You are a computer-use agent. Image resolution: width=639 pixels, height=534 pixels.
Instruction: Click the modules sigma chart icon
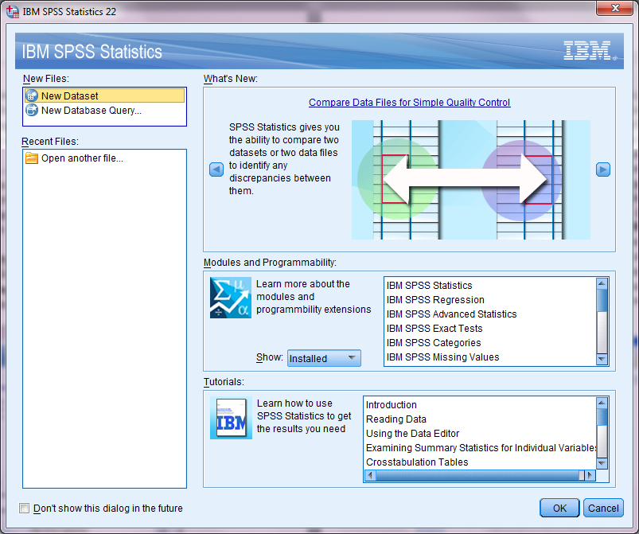pos(230,298)
